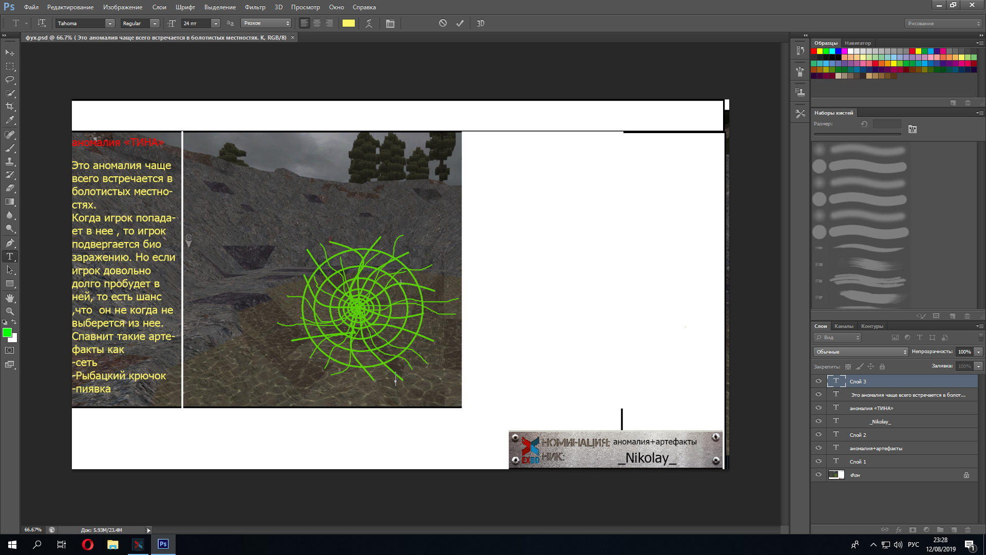Screen dimensions: 986x555
Task: Open the Непрозрачность opacity dropdown arrow
Action: click(979, 352)
